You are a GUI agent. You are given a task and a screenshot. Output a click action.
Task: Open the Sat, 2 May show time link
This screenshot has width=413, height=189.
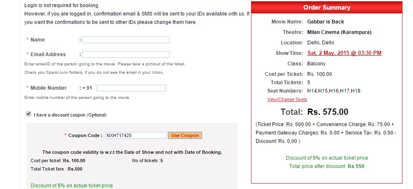(x=344, y=53)
